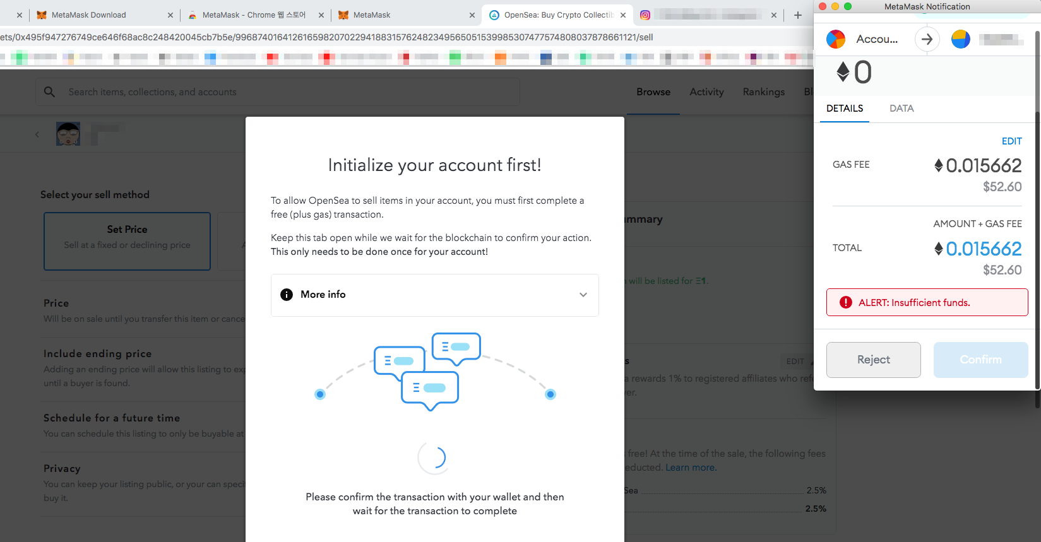Close the MetaMask Download tab
This screenshot has width=1041, height=542.
(x=170, y=15)
